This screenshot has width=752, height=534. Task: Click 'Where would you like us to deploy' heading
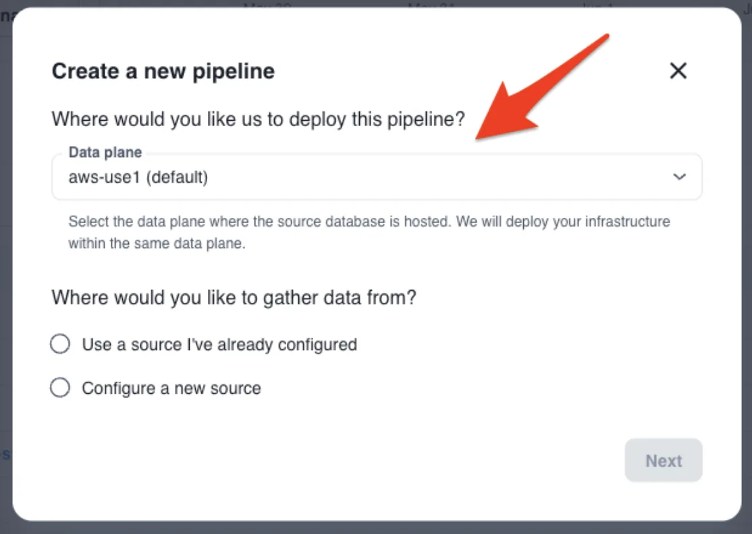pyautogui.click(x=258, y=119)
